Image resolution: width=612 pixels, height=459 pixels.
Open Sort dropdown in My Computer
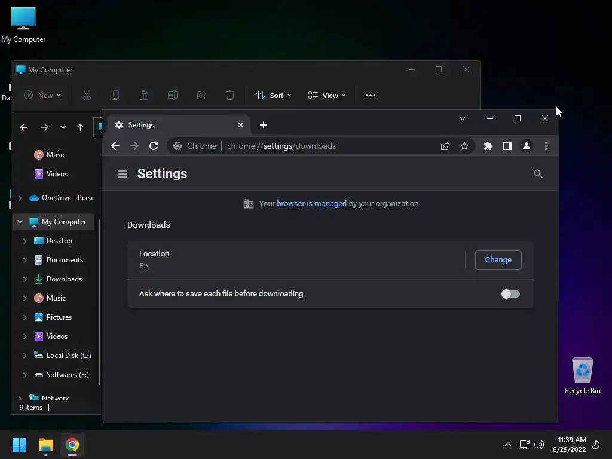(274, 96)
